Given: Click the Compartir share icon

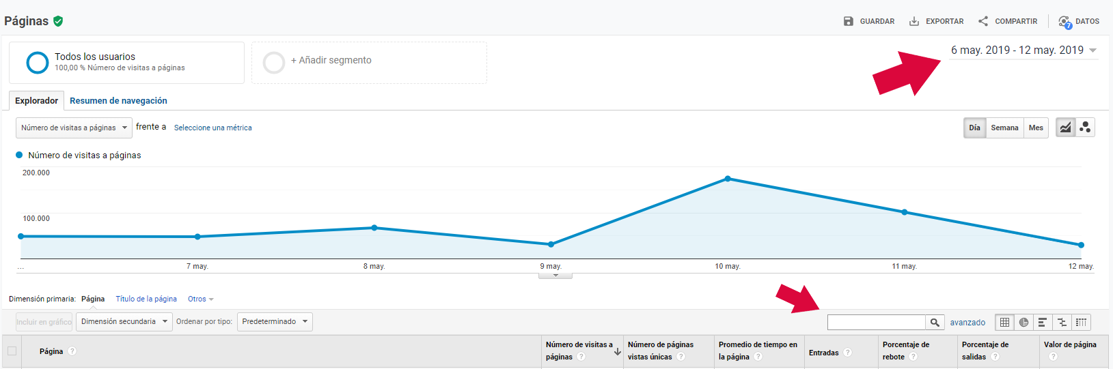Looking at the screenshot, I should point(983,21).
